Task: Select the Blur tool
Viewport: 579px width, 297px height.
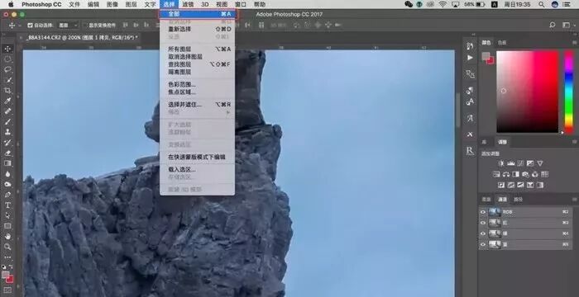Action: point(7,173)
